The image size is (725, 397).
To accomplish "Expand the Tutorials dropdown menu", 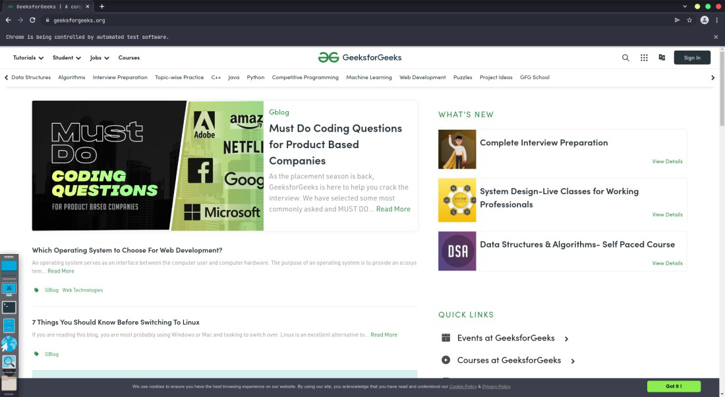I will point(28,58).
